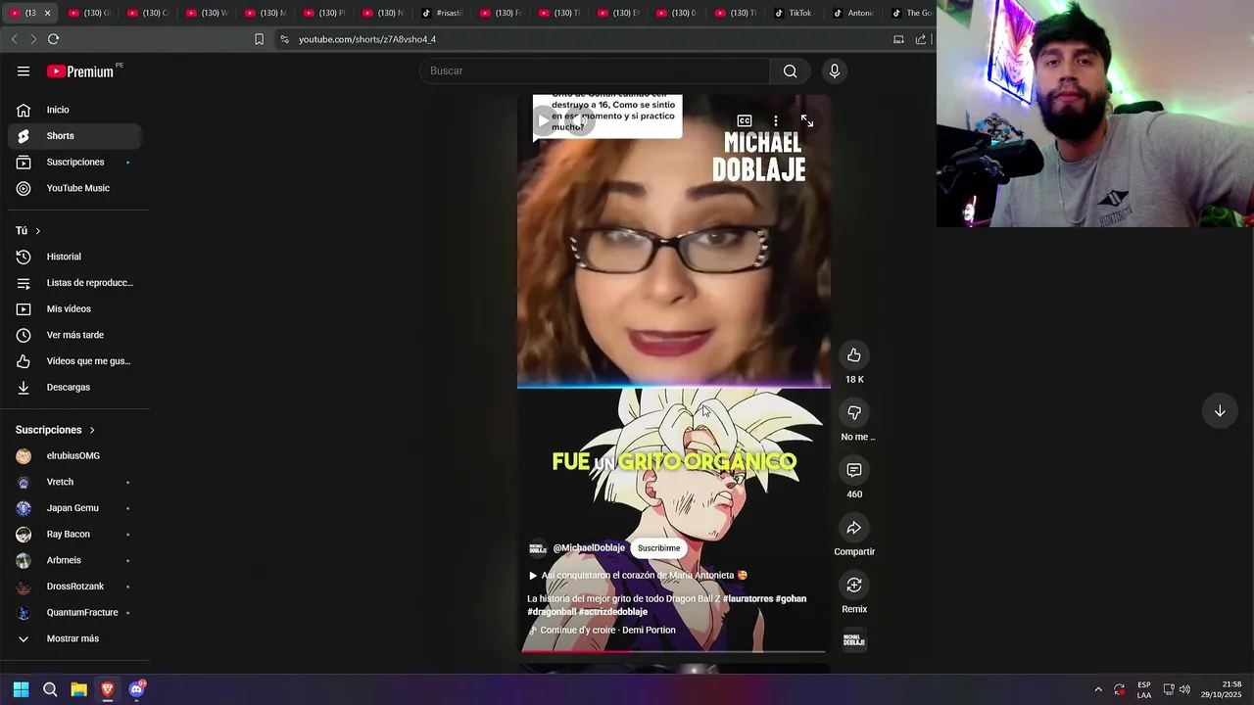
Task: Open the Short's sound thumbnail
Action: (854, 640)
